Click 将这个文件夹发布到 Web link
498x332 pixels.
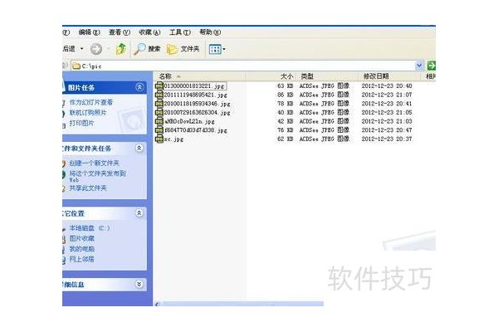97,176
